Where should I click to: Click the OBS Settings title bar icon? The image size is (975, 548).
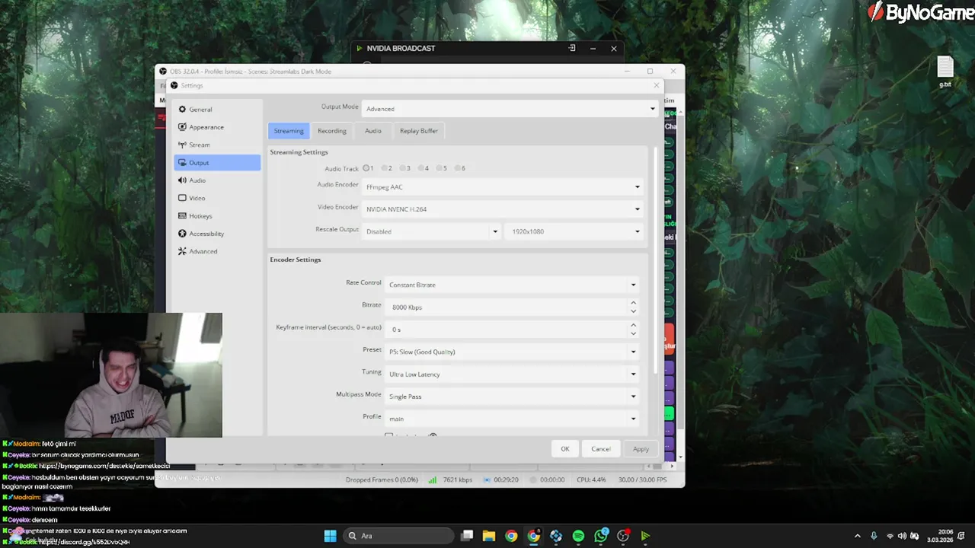[174, 85]
